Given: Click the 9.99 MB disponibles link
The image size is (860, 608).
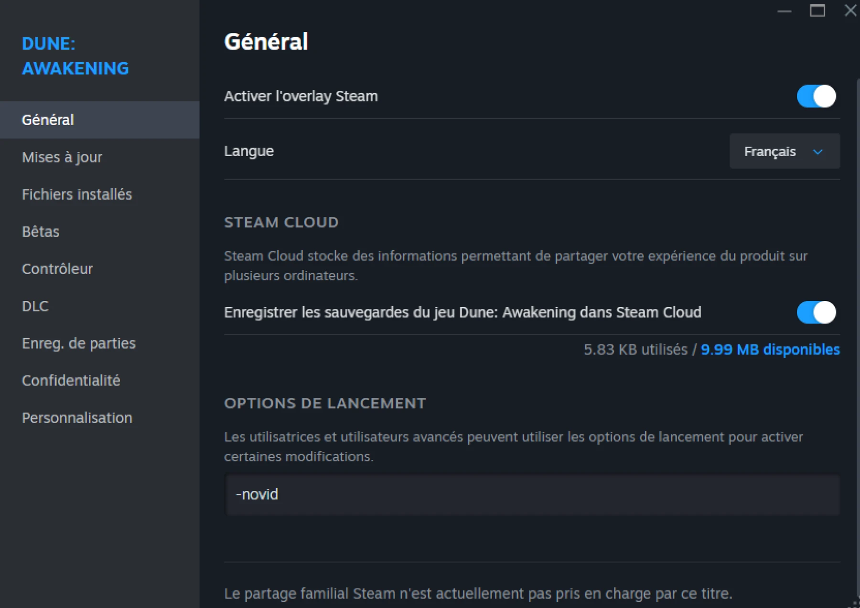Looking at the screenshot, I should [x=770, y=350].
